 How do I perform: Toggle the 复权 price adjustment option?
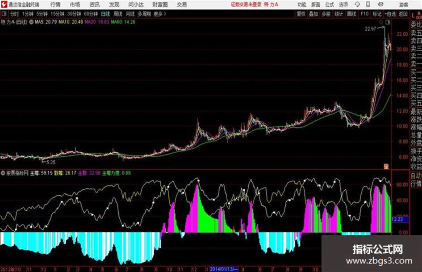click(301, 14)
